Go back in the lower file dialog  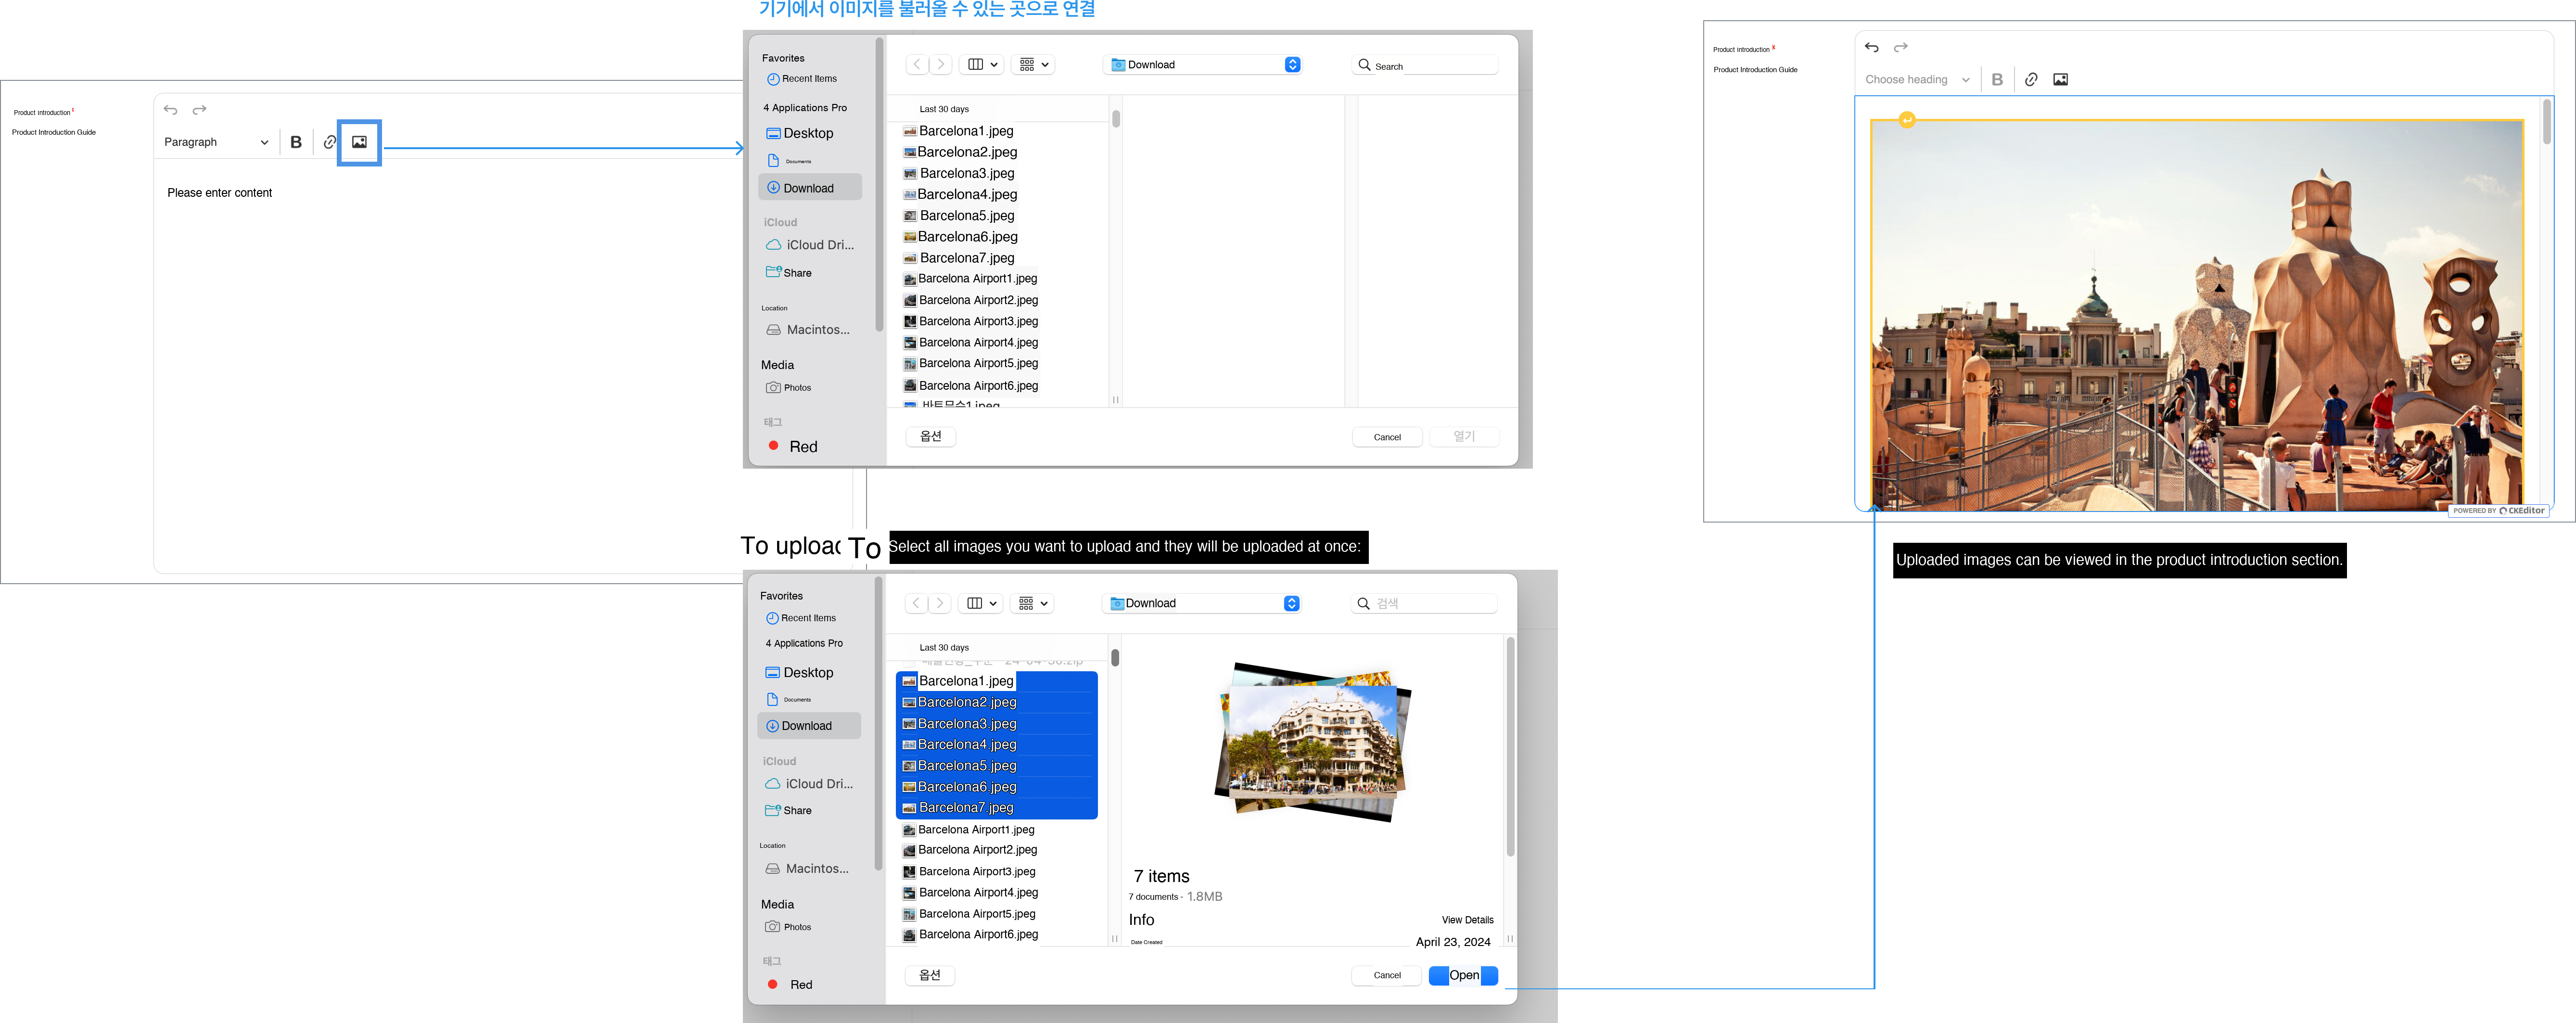point(916,604)
